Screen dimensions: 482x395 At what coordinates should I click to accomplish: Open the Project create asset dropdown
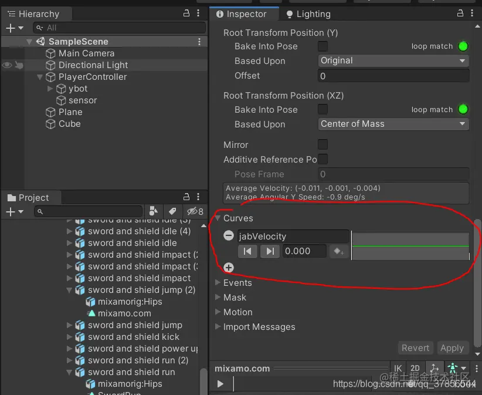coord(15,212)
